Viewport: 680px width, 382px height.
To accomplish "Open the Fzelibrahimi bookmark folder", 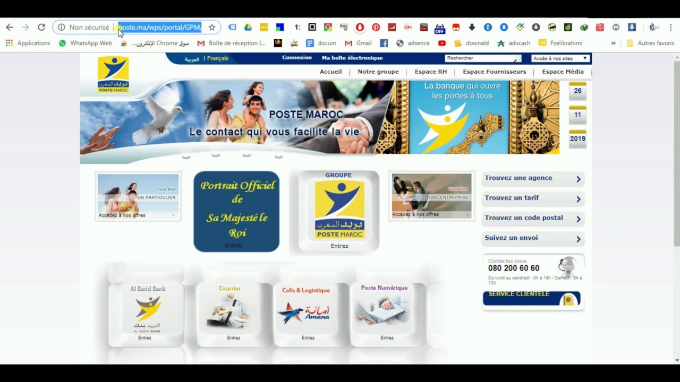I will 560,43.
